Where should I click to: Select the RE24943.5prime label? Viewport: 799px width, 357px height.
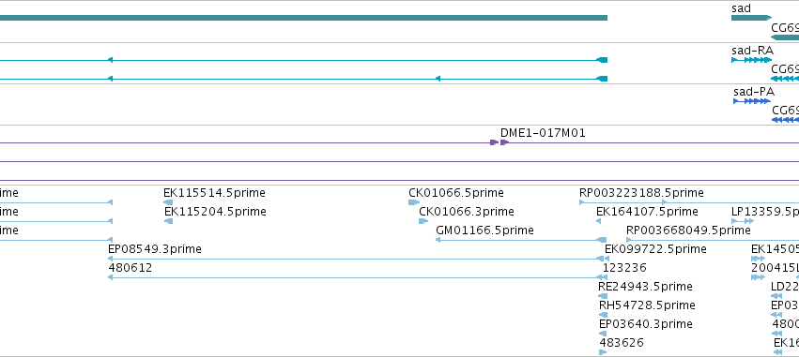646,287
